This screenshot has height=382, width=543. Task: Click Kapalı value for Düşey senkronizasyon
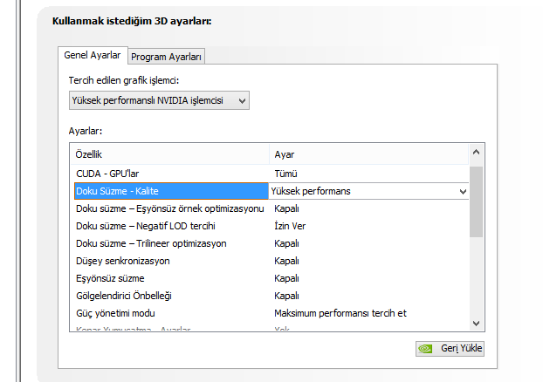(x=286, y=261)
